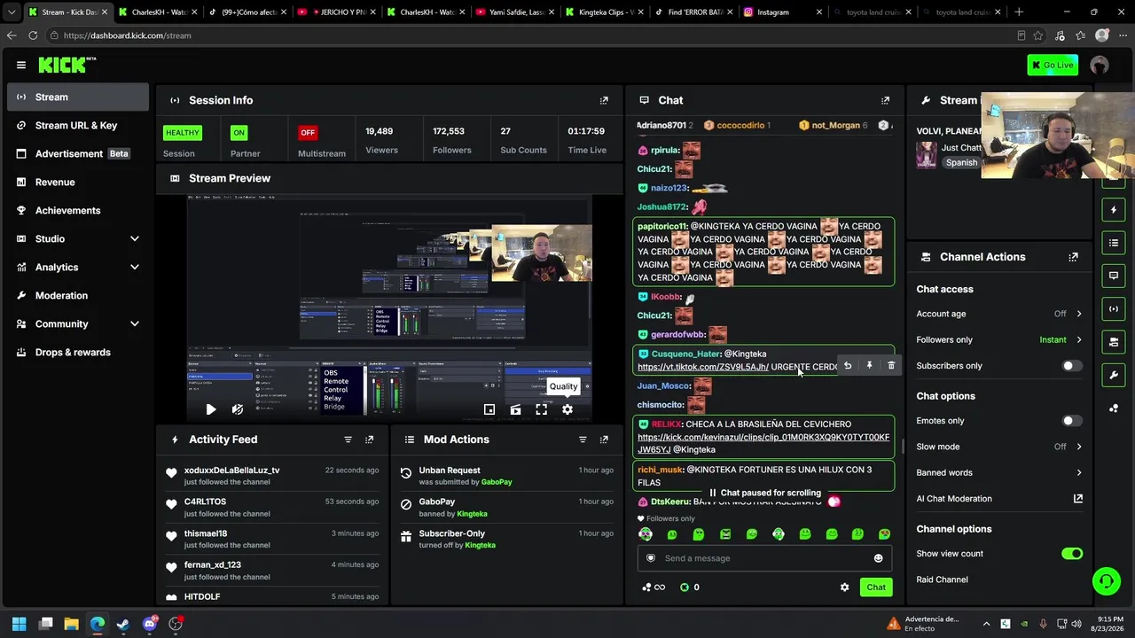Open Drops & rewards page
This screenshot has width=1135, height=638.
(78, 353)
